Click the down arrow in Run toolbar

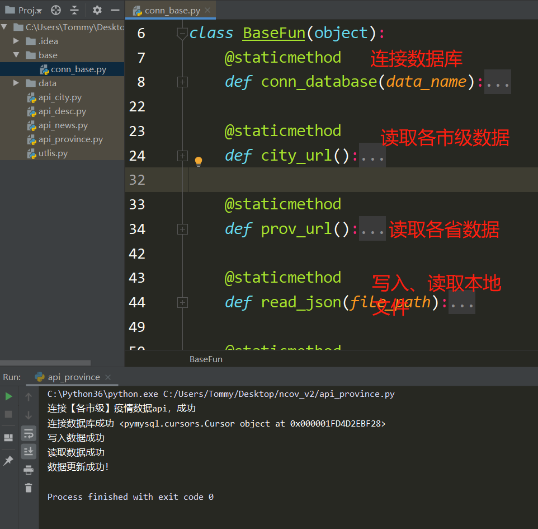pos(29,415)
